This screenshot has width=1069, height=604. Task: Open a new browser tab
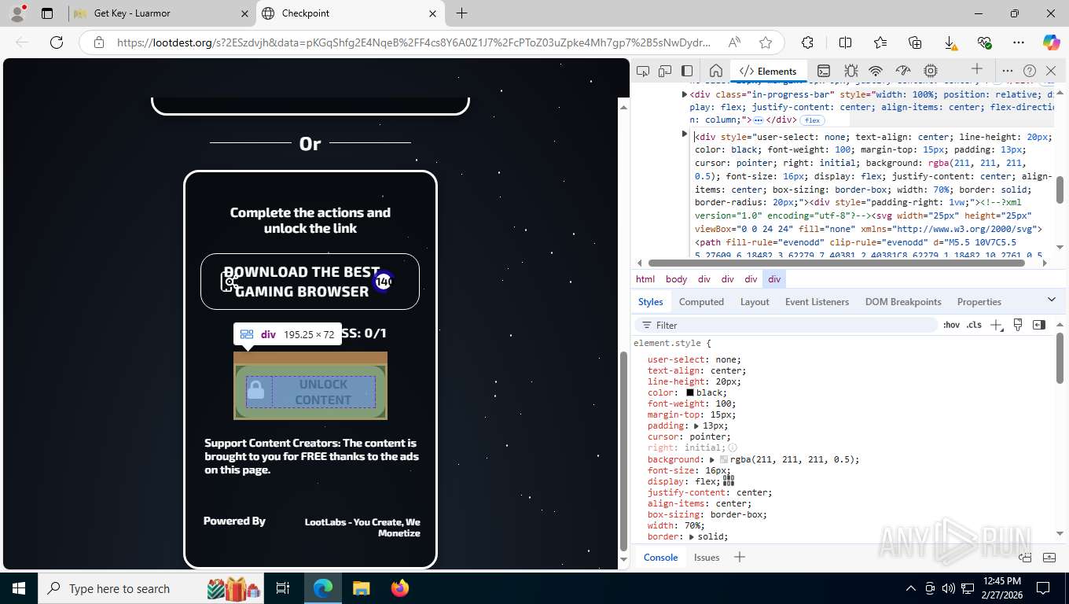pyautogui.click(x=461, y=13)
